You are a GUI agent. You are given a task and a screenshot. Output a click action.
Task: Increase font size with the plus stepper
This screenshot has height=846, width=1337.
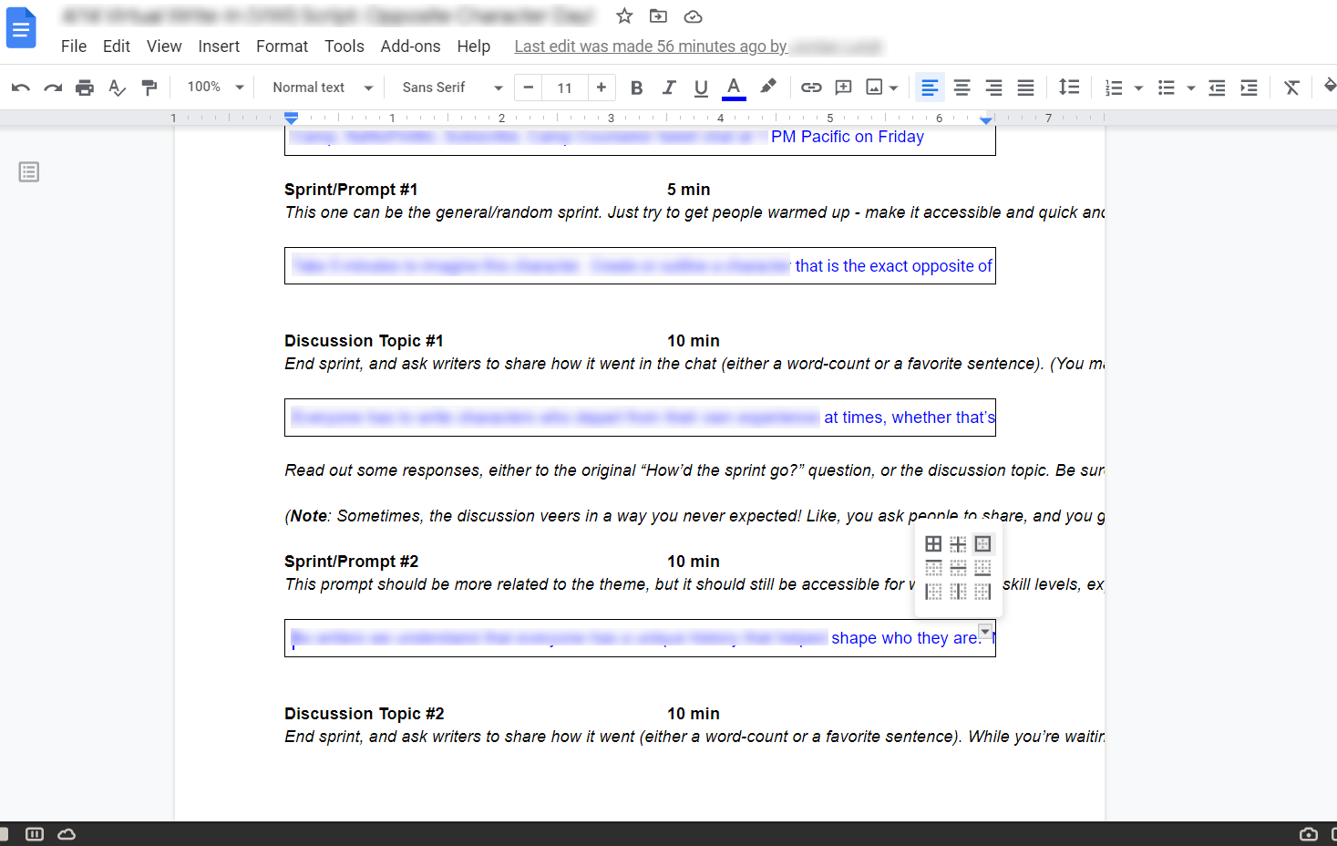pos(602,87)
